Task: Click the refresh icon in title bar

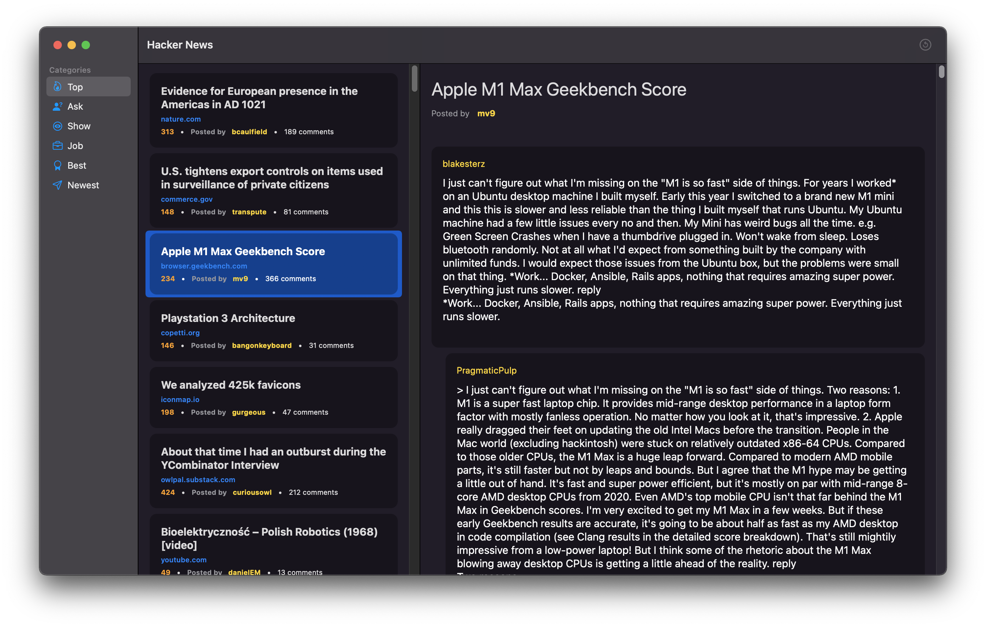Action: pyautogui.click(x=925, y=45)
